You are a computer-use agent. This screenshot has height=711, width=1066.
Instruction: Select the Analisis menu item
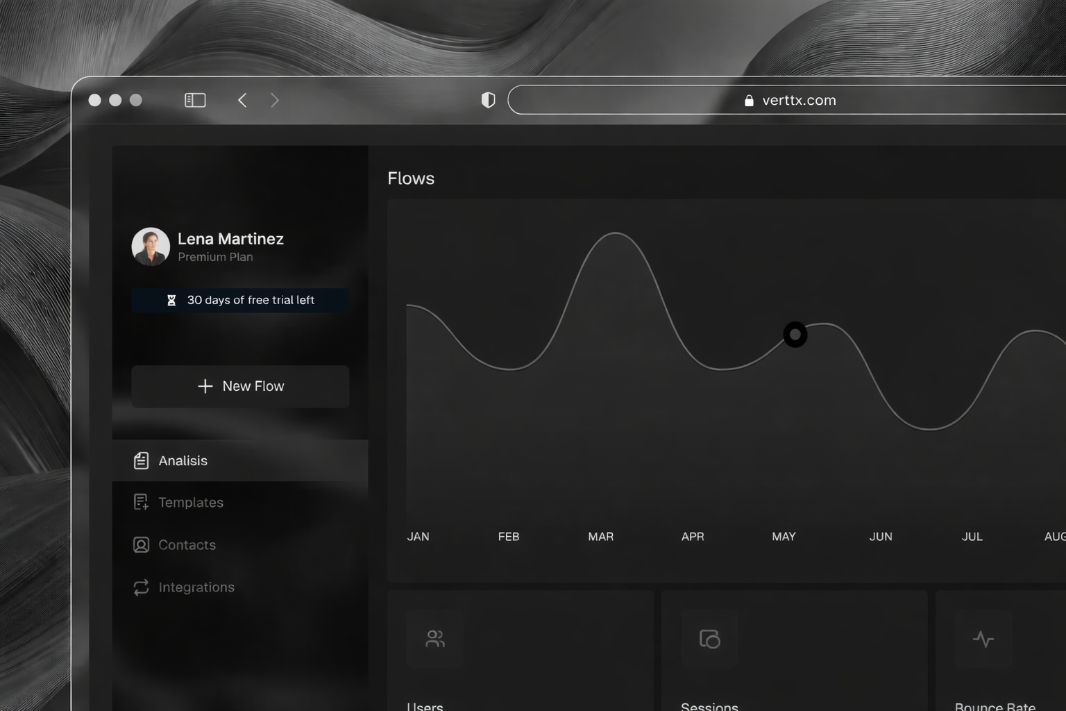pyautogui.click(x=240, y=460)
